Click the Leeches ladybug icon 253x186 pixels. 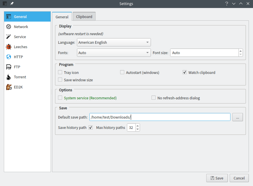(9, 47)
